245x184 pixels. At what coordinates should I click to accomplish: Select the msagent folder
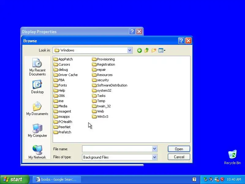[x=62, y=111]
